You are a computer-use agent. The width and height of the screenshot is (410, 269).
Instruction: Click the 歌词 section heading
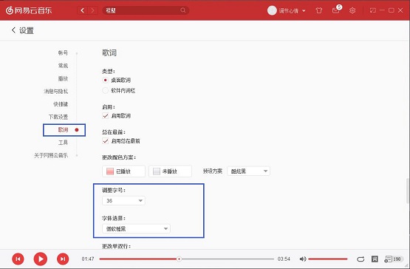pyautogui.click(x=109, y=53)
